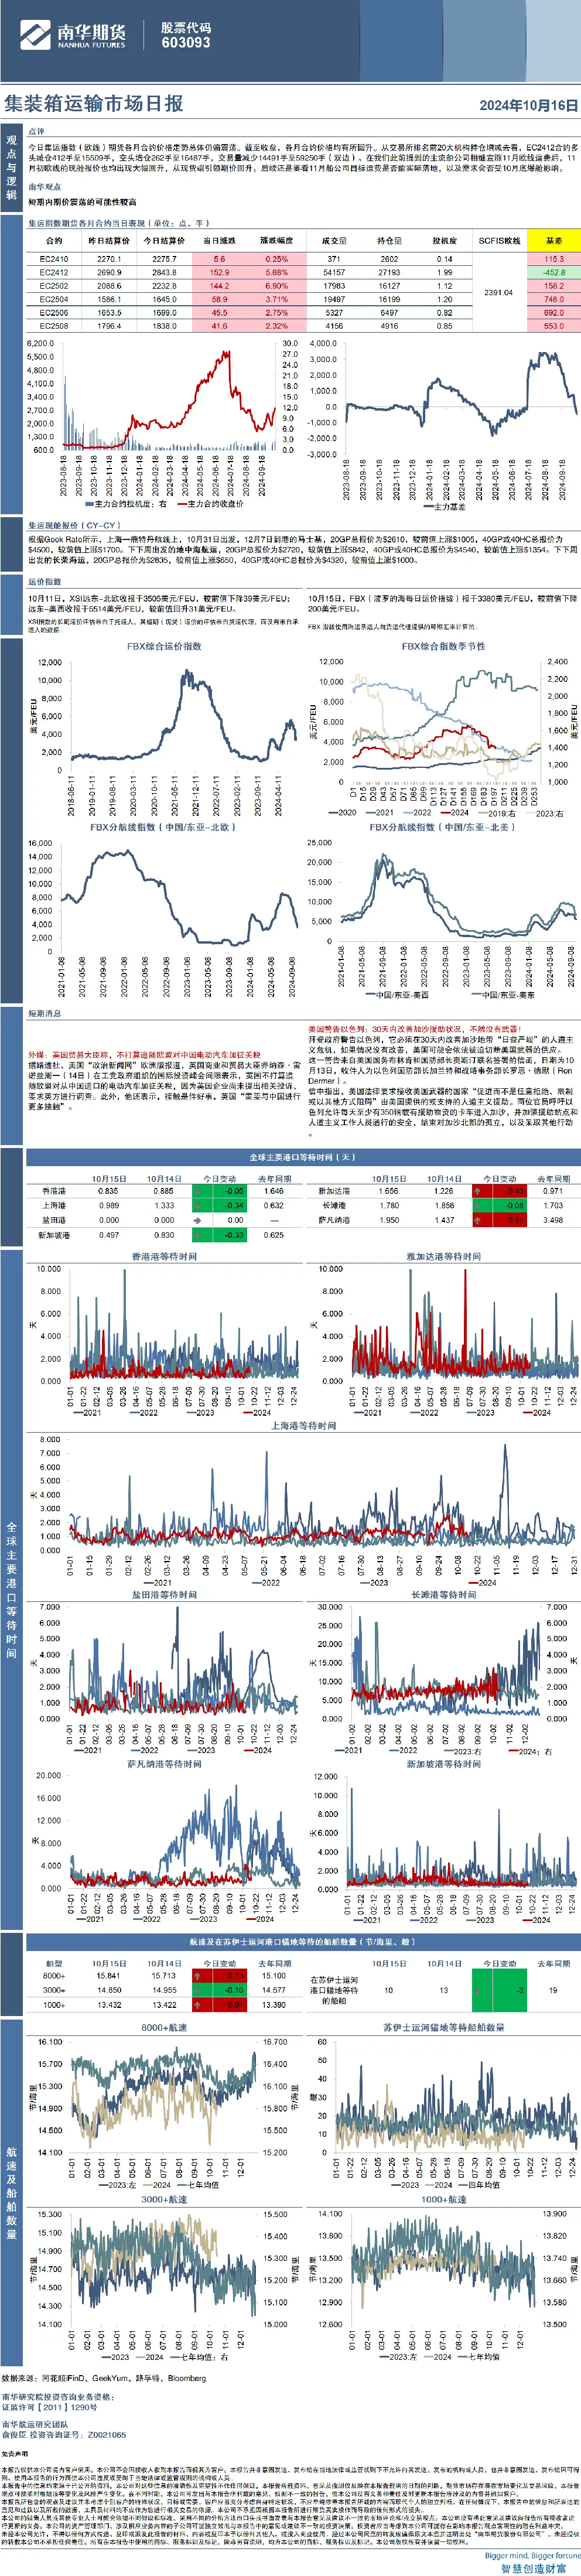The height and width of the screenshot is (2576, 581).
Task: Click the FBX综合运价指数 chart title
Action: click(164, 646)
